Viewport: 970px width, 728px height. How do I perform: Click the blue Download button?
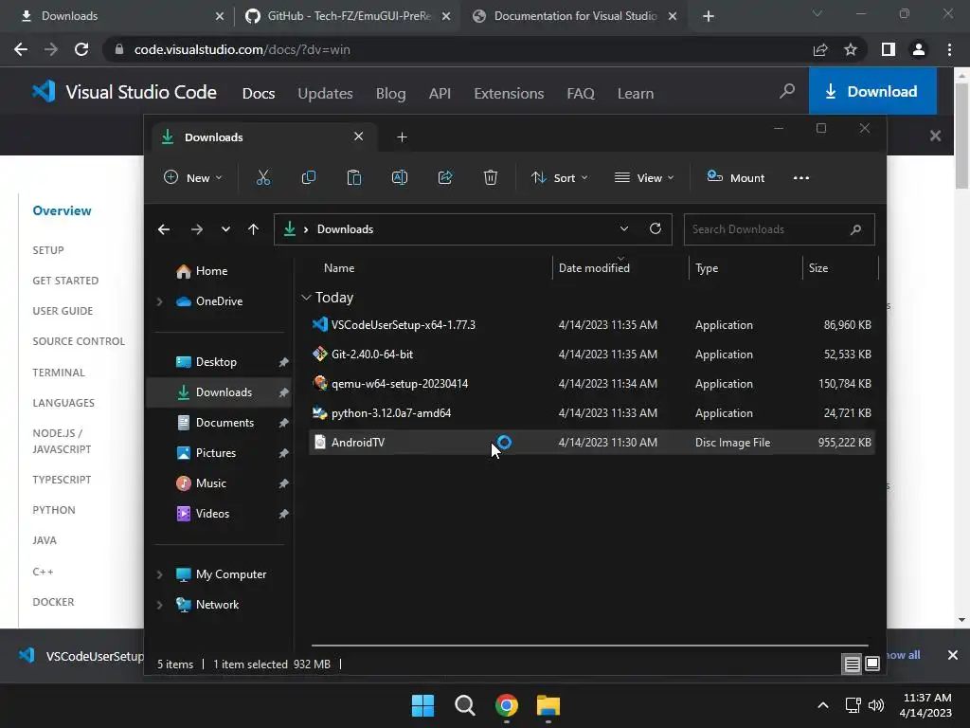click(872, 91)
